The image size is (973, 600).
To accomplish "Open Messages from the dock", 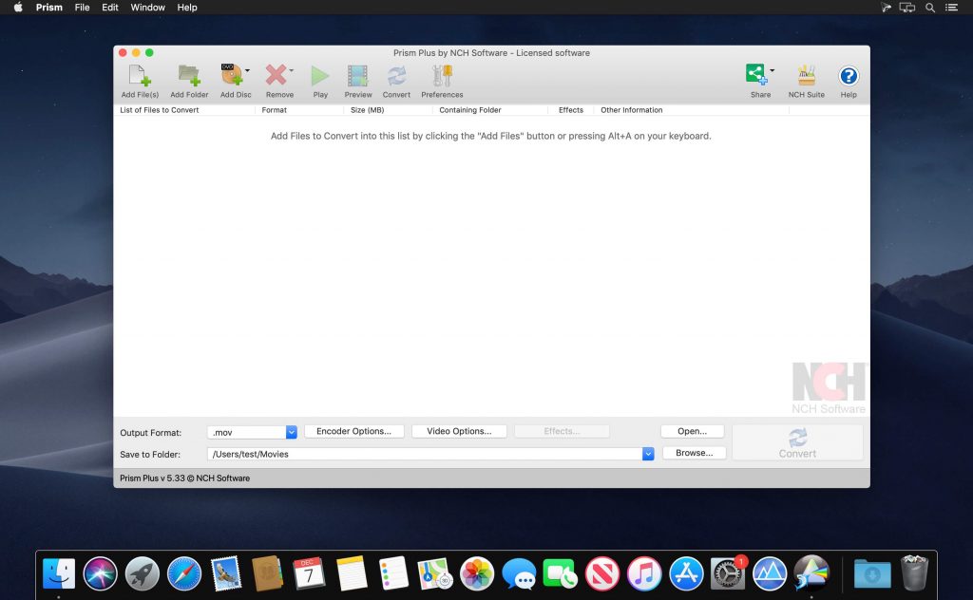I will tap(519, 573).
